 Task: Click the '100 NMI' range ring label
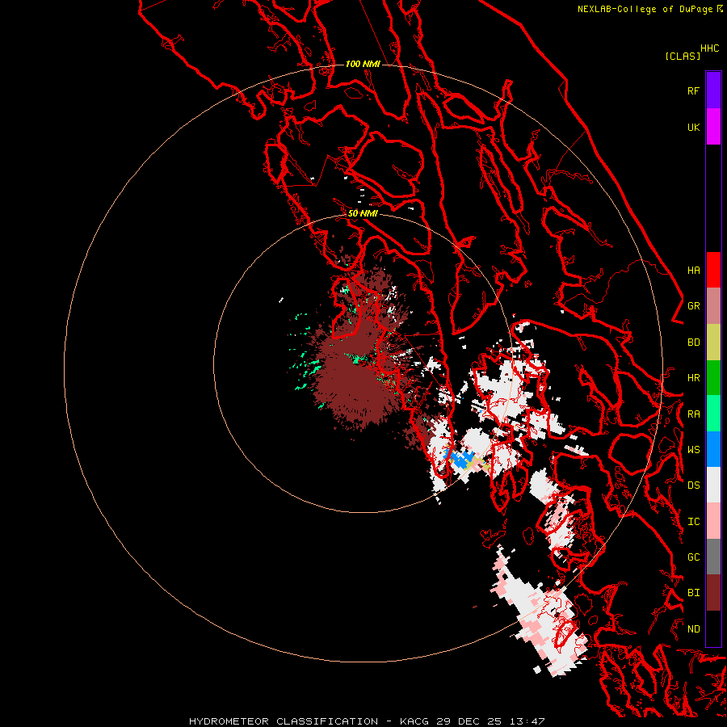click(363, 64)
